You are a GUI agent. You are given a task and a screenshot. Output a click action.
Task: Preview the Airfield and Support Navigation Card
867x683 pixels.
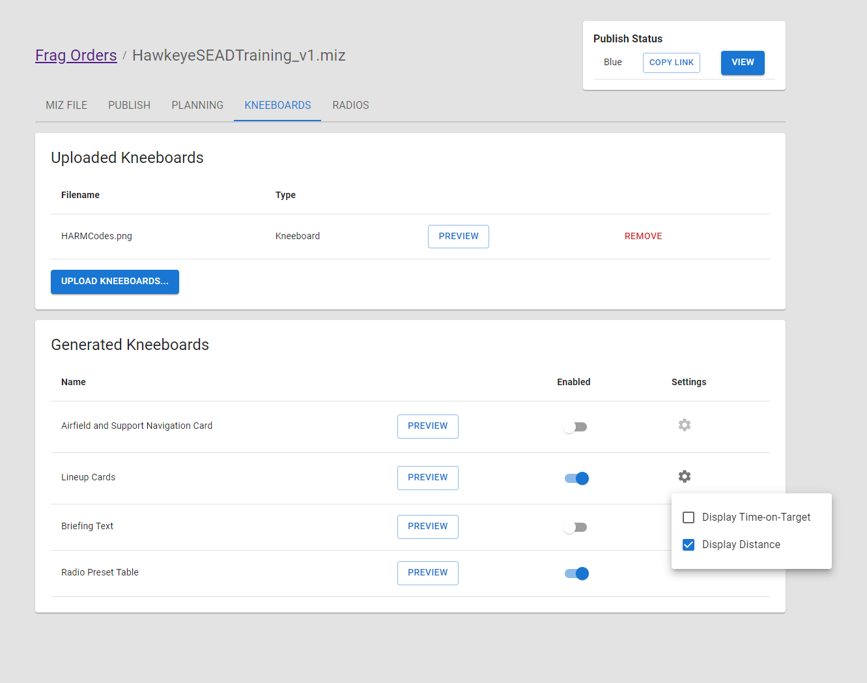428,426
